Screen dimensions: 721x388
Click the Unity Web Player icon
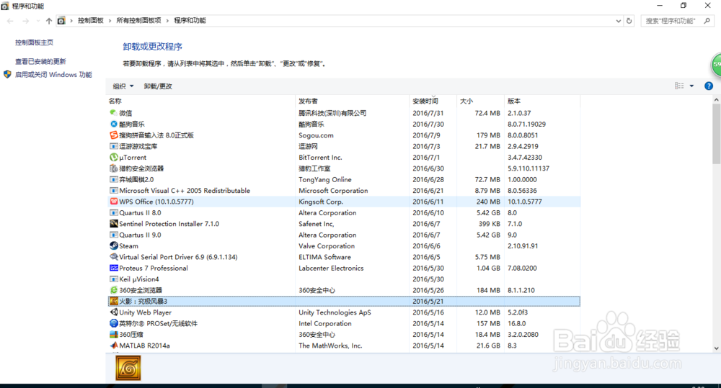coord(114,312)
